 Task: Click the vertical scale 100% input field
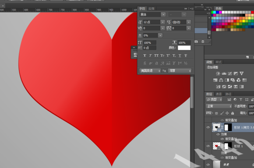tap(150, 43)
